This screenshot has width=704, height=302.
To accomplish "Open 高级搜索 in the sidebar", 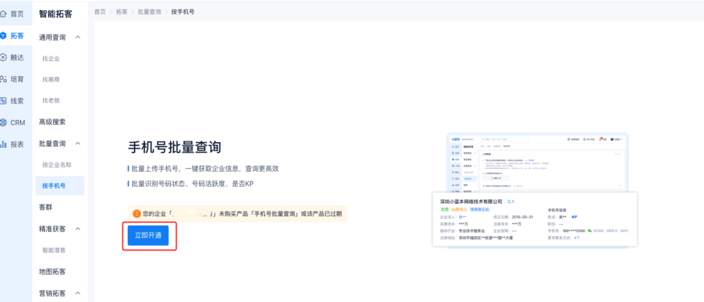I will (52, 122).
